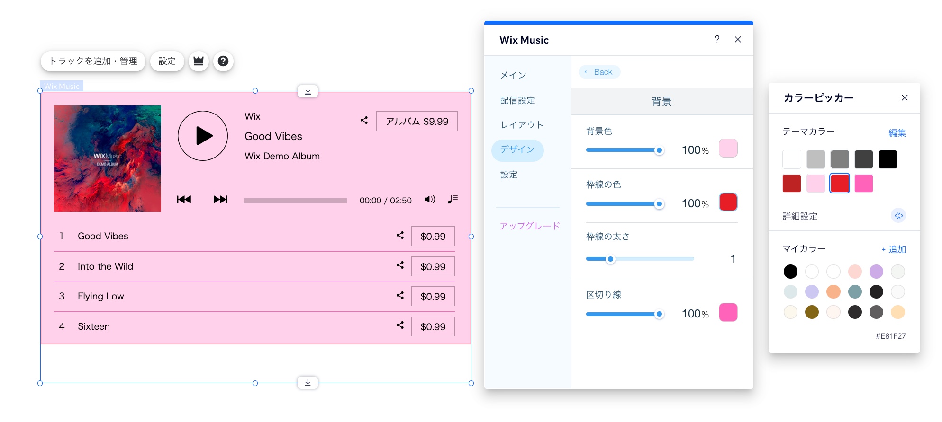
Task: Select light pink theme color swatch
Action: [x=816, y=183]
